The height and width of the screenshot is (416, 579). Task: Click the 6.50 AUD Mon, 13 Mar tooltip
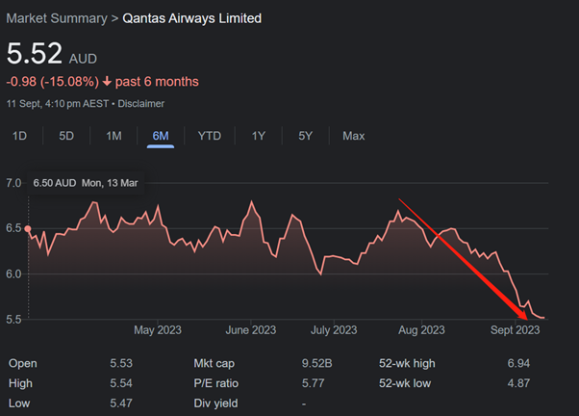86,183
